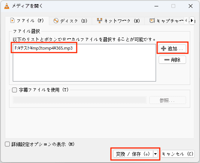
Task: Click the キャンセル (C) button
Action: [x=178, y=154]
